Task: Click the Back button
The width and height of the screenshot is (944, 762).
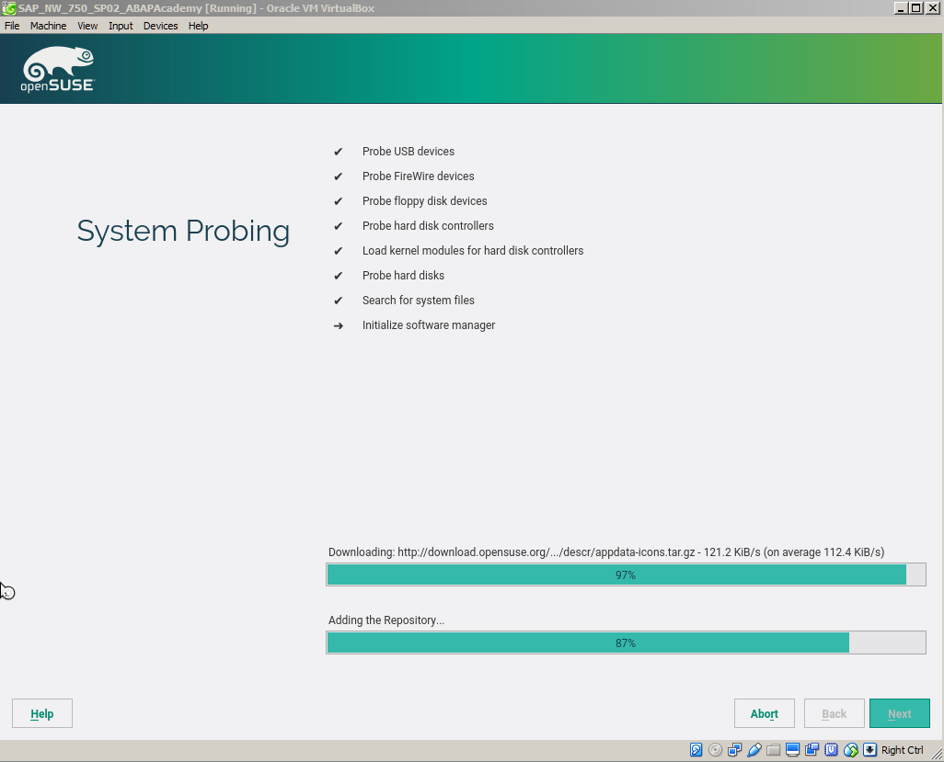Action: [x=834, y=713]
